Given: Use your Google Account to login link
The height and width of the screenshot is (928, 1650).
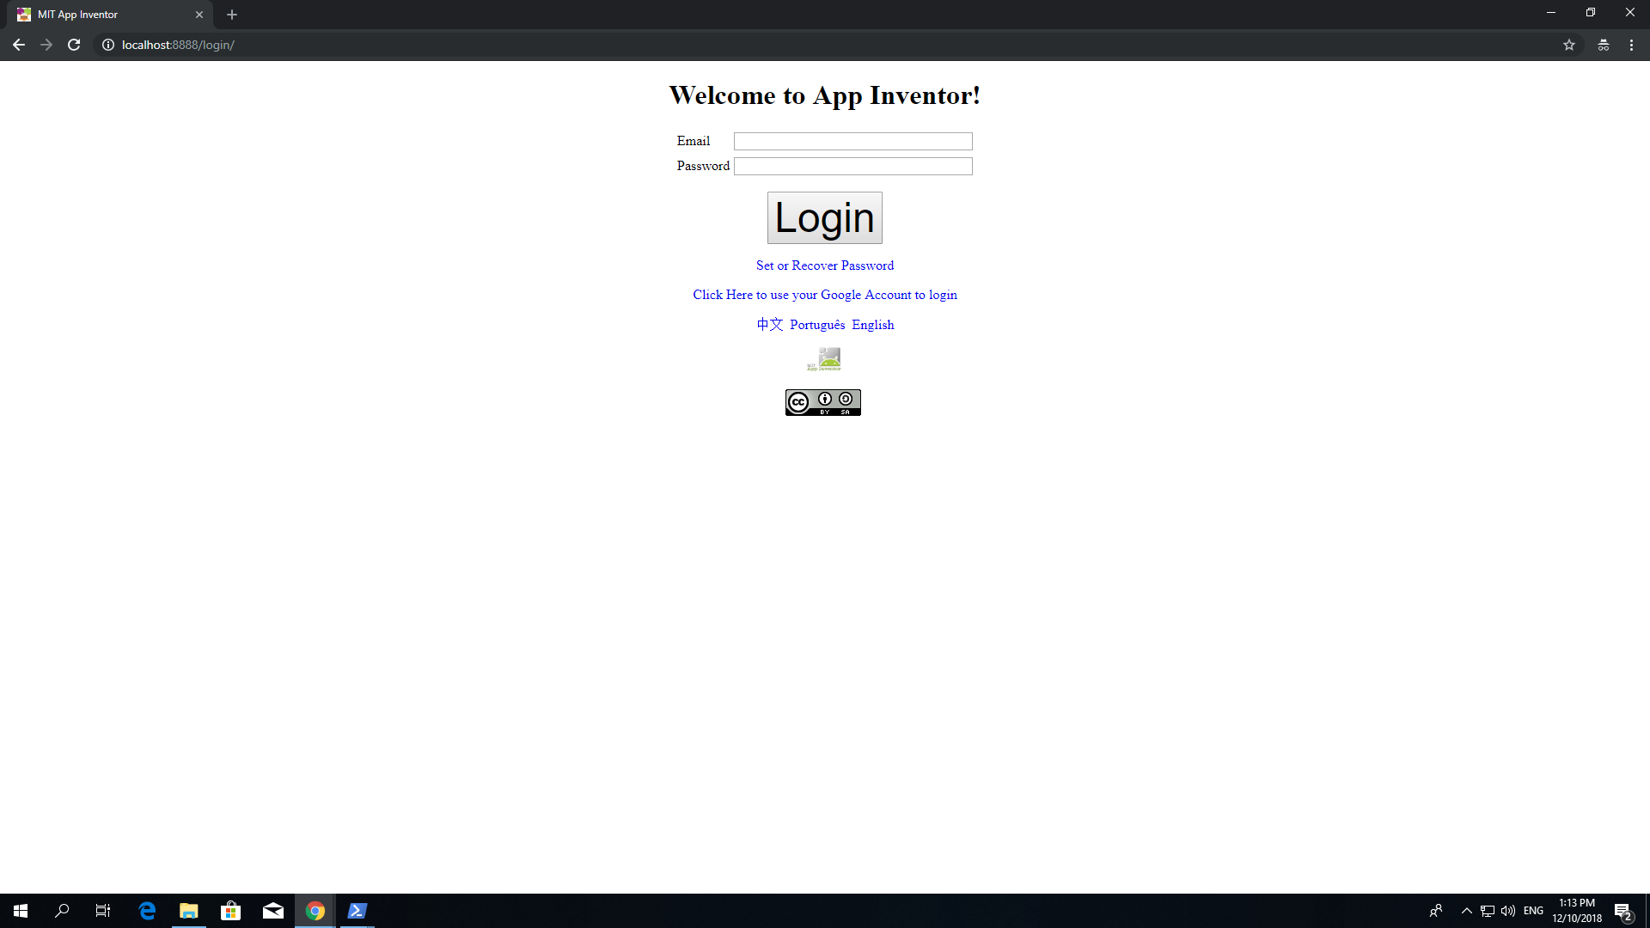Looking at the screenshot, I should pos(824,295).
